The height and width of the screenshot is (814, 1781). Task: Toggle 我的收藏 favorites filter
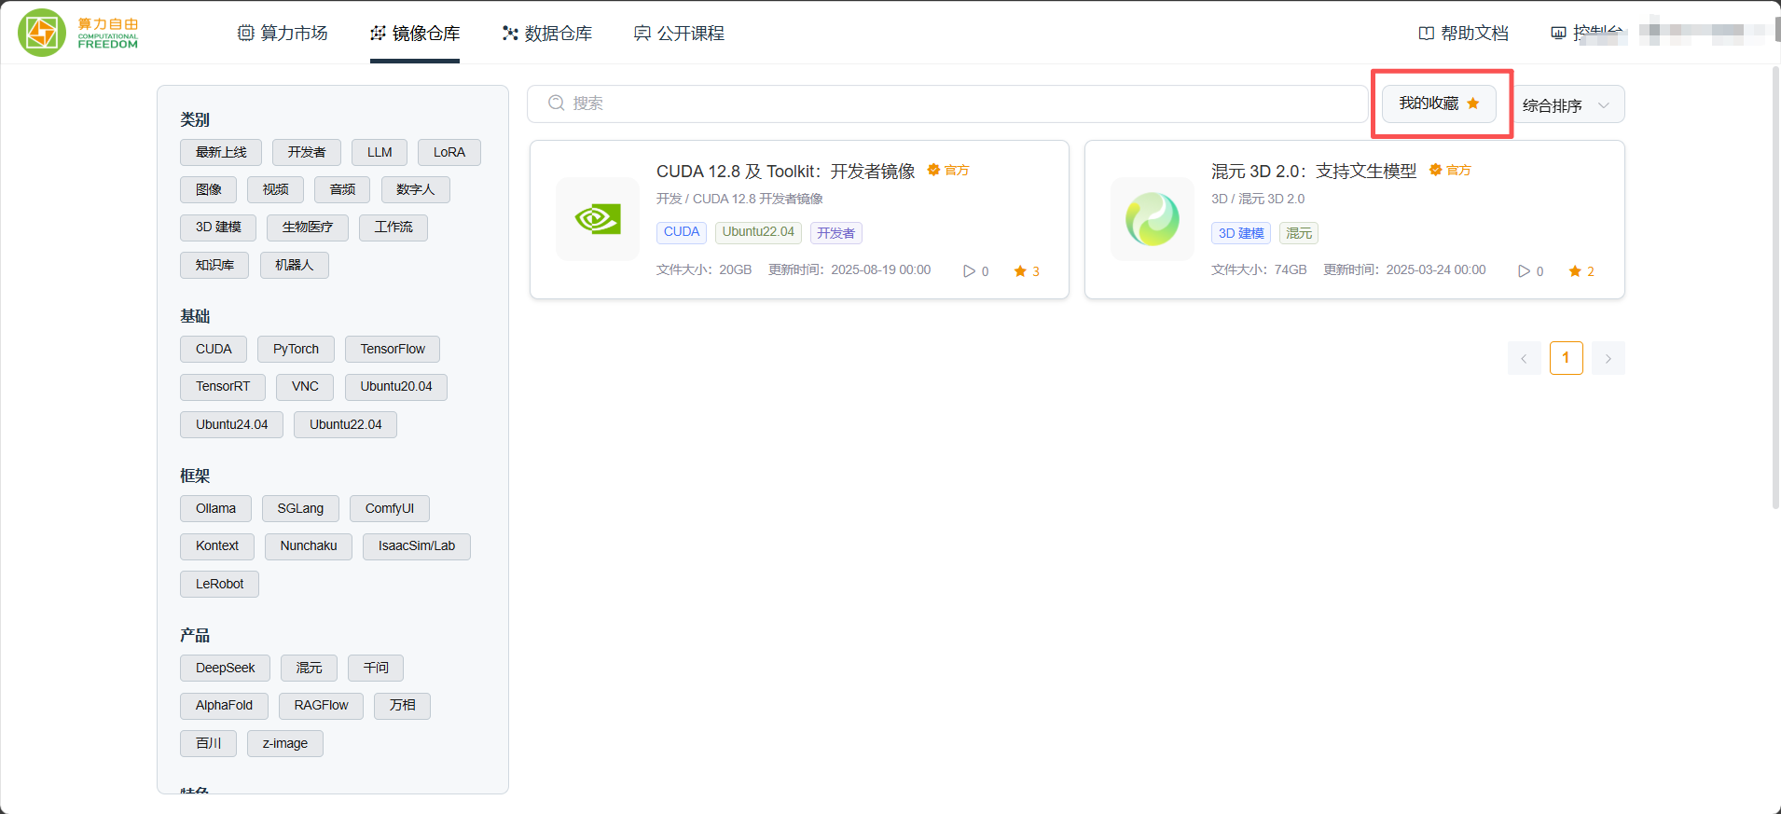(1439, 103)
